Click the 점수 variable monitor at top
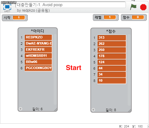Screen dimensions: 149x128 click(134, 17)
